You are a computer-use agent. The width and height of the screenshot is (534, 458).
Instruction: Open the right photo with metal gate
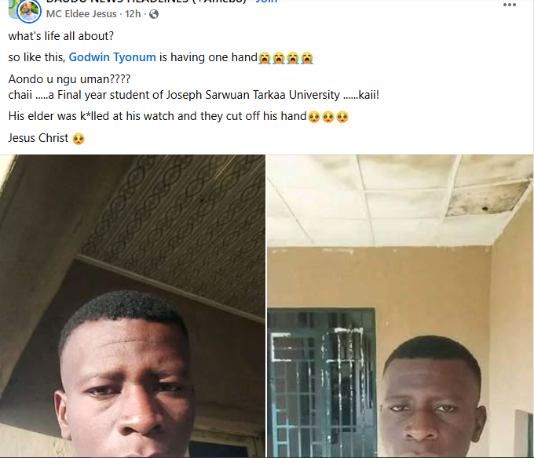399,306
